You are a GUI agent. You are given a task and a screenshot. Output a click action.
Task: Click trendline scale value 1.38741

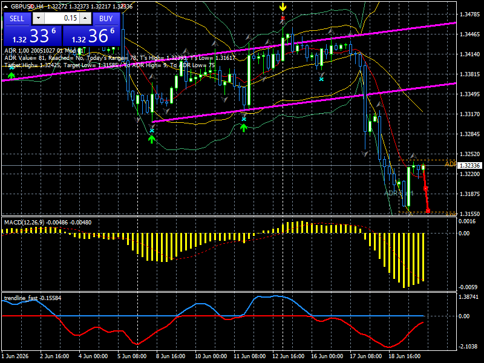coord(468,297)
